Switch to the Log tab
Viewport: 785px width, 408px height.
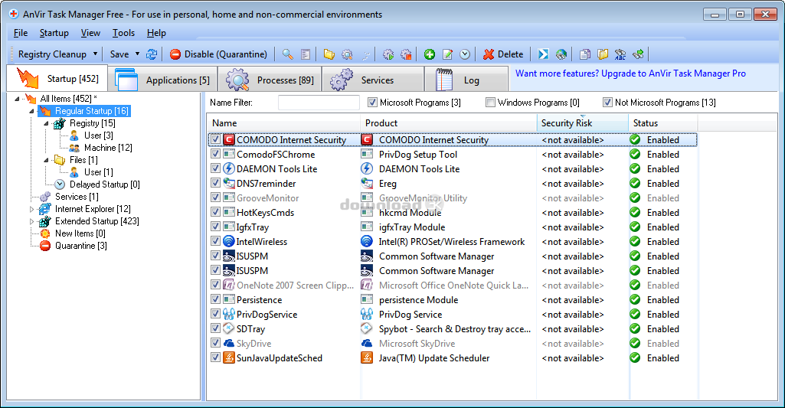tap(466, 80)
